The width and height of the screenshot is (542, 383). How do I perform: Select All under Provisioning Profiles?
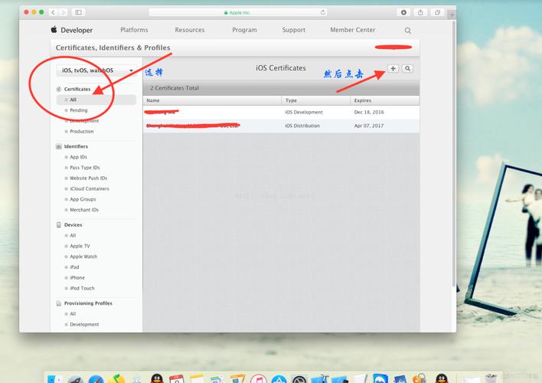pos(73,314)
